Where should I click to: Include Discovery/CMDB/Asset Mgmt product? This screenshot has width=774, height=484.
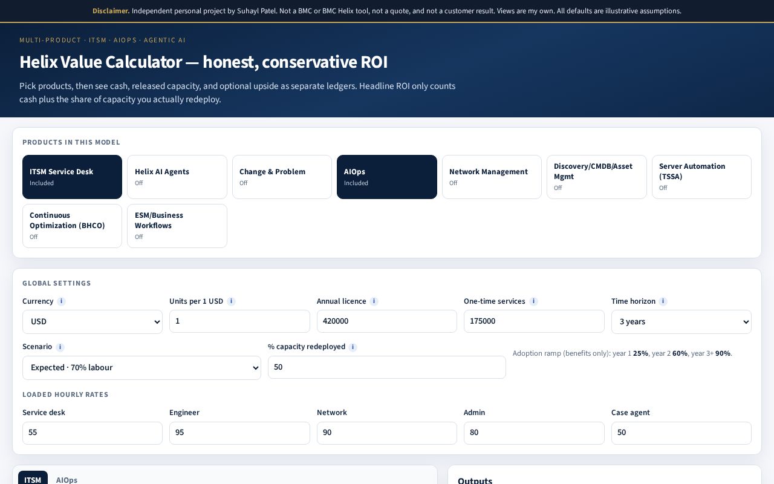click(597, 177)
